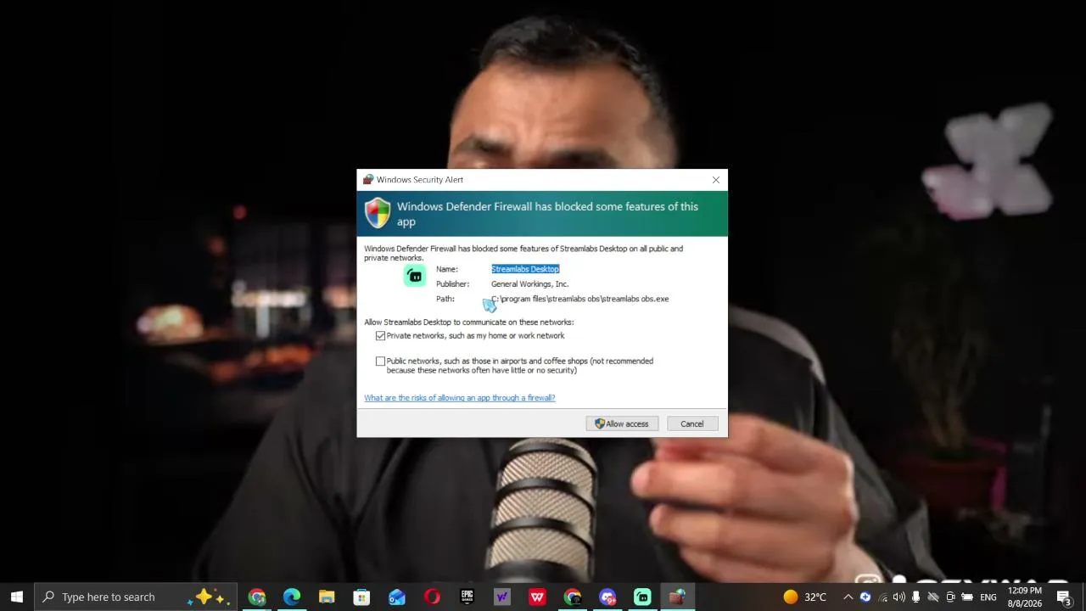Uncheck the Private networks checkbox
The height and width of the screenshot is (611, 1086).
point(380,336)
